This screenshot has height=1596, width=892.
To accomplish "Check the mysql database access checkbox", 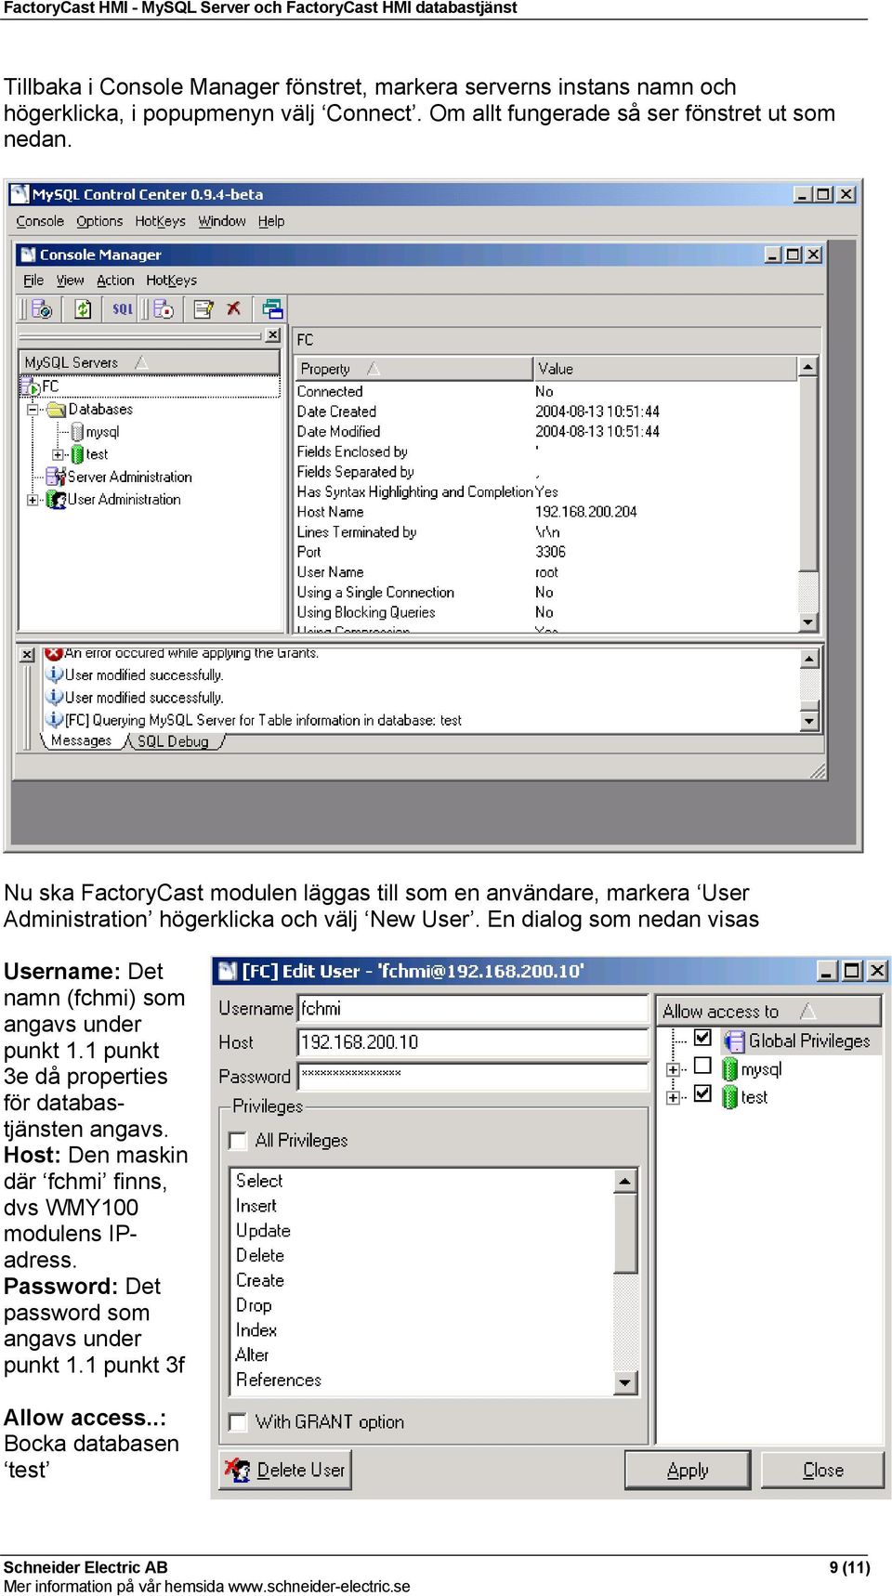I will click(x=703, y=1066).
